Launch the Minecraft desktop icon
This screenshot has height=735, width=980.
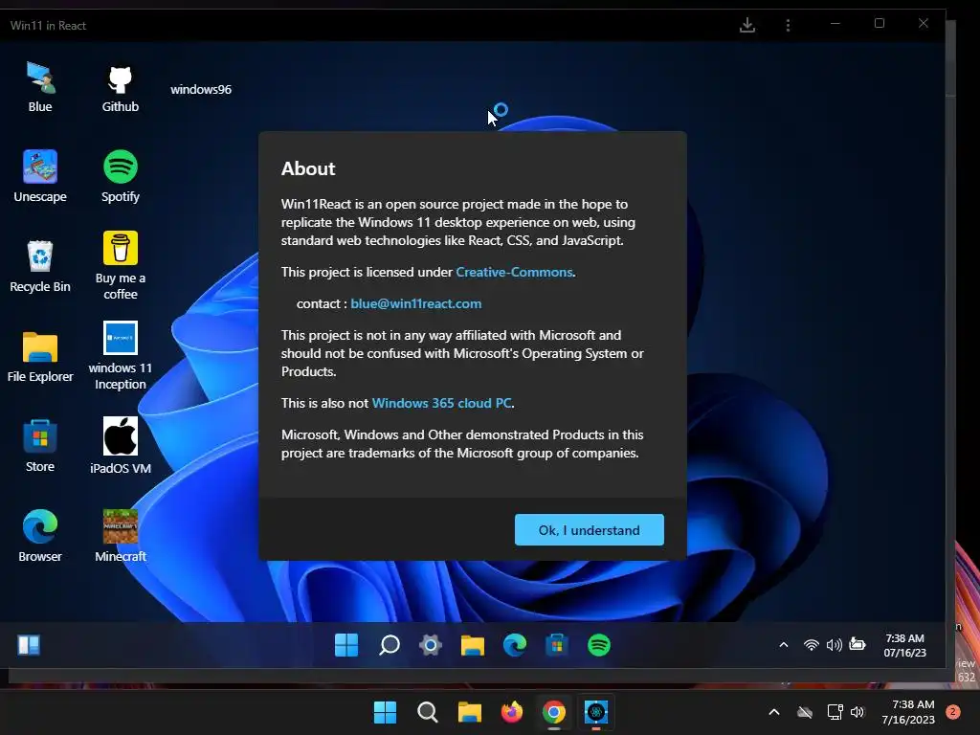120,536
